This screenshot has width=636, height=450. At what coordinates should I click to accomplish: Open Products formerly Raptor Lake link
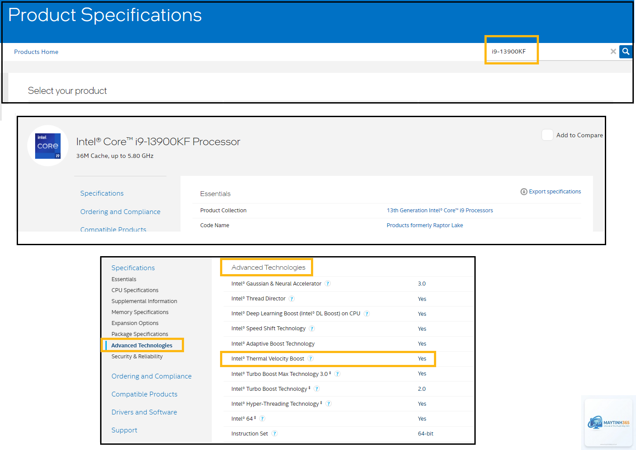(425, 225)
